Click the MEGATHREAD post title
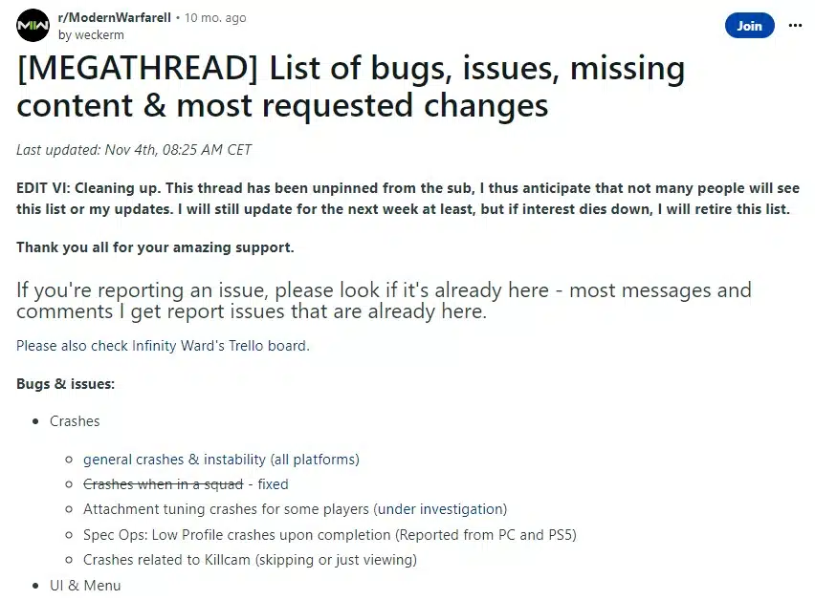Viewport: 815px width, 600px height. (x=351, y=86)
